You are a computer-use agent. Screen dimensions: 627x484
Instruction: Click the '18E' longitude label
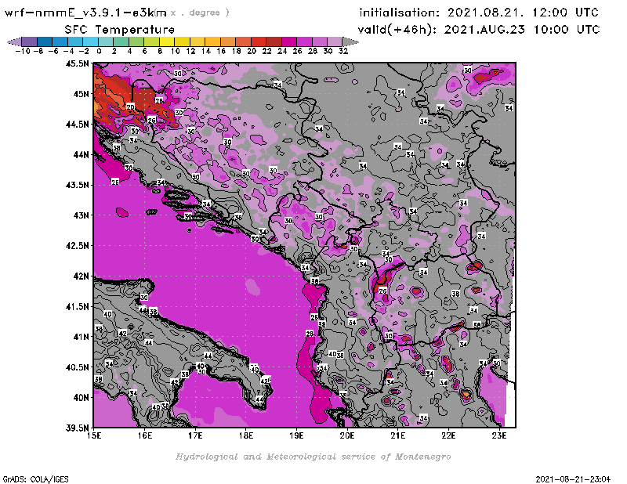(246, 435)
